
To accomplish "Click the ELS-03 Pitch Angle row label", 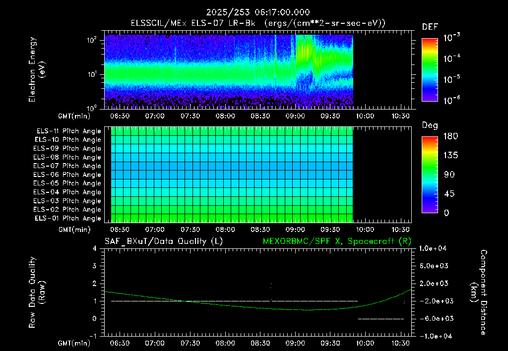I will tap(67, 201).
